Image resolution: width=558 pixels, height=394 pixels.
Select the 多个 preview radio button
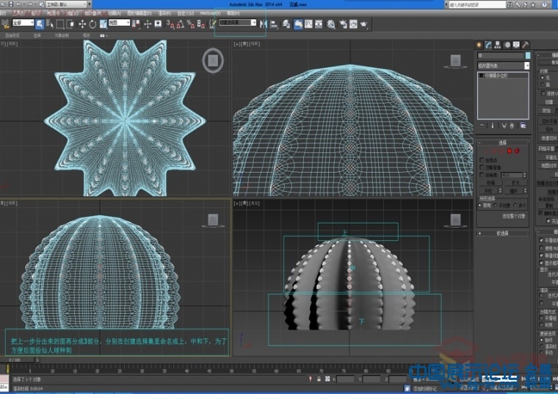515,206
